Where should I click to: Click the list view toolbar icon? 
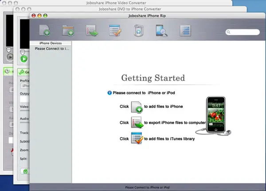pyautogui.click(x=185, y=31)
